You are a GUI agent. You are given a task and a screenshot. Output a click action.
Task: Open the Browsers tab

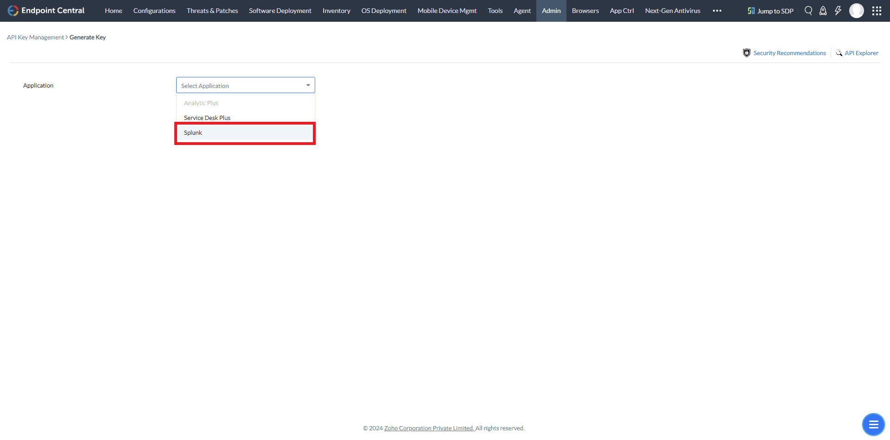point(585,11)
